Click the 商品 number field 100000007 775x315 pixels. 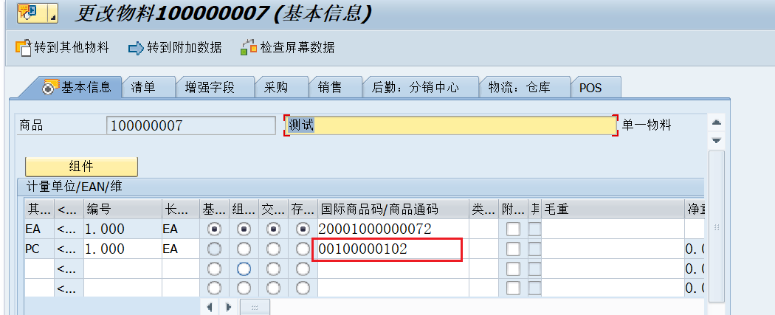coord(190,125)
